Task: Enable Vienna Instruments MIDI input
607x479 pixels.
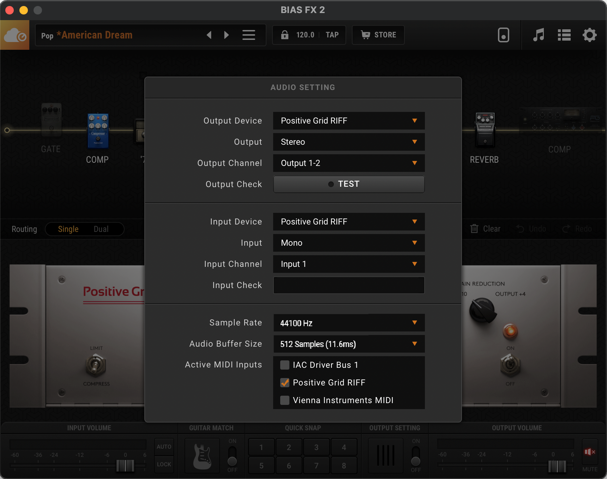Action: click(x=285, y=400)
